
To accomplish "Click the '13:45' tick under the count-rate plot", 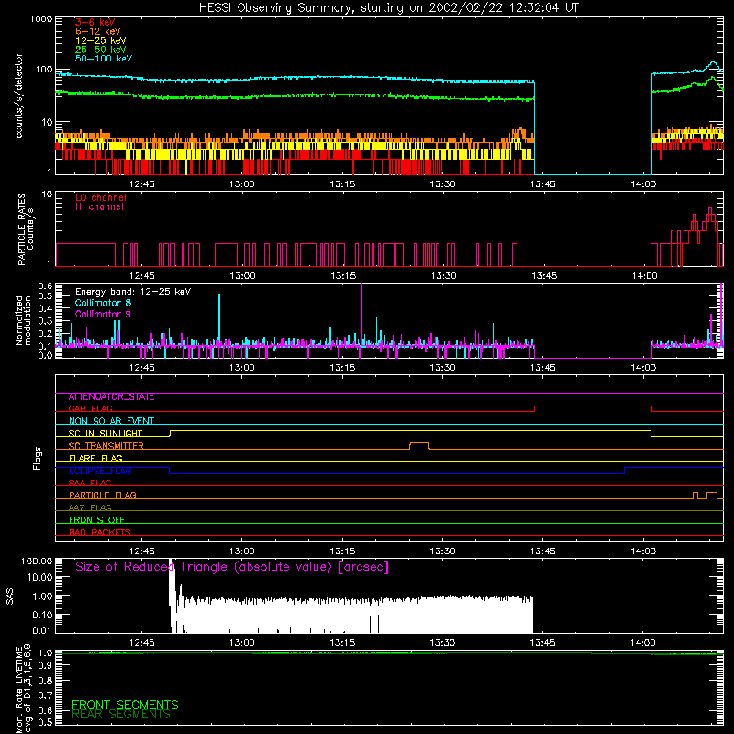I will coord(542,184).
